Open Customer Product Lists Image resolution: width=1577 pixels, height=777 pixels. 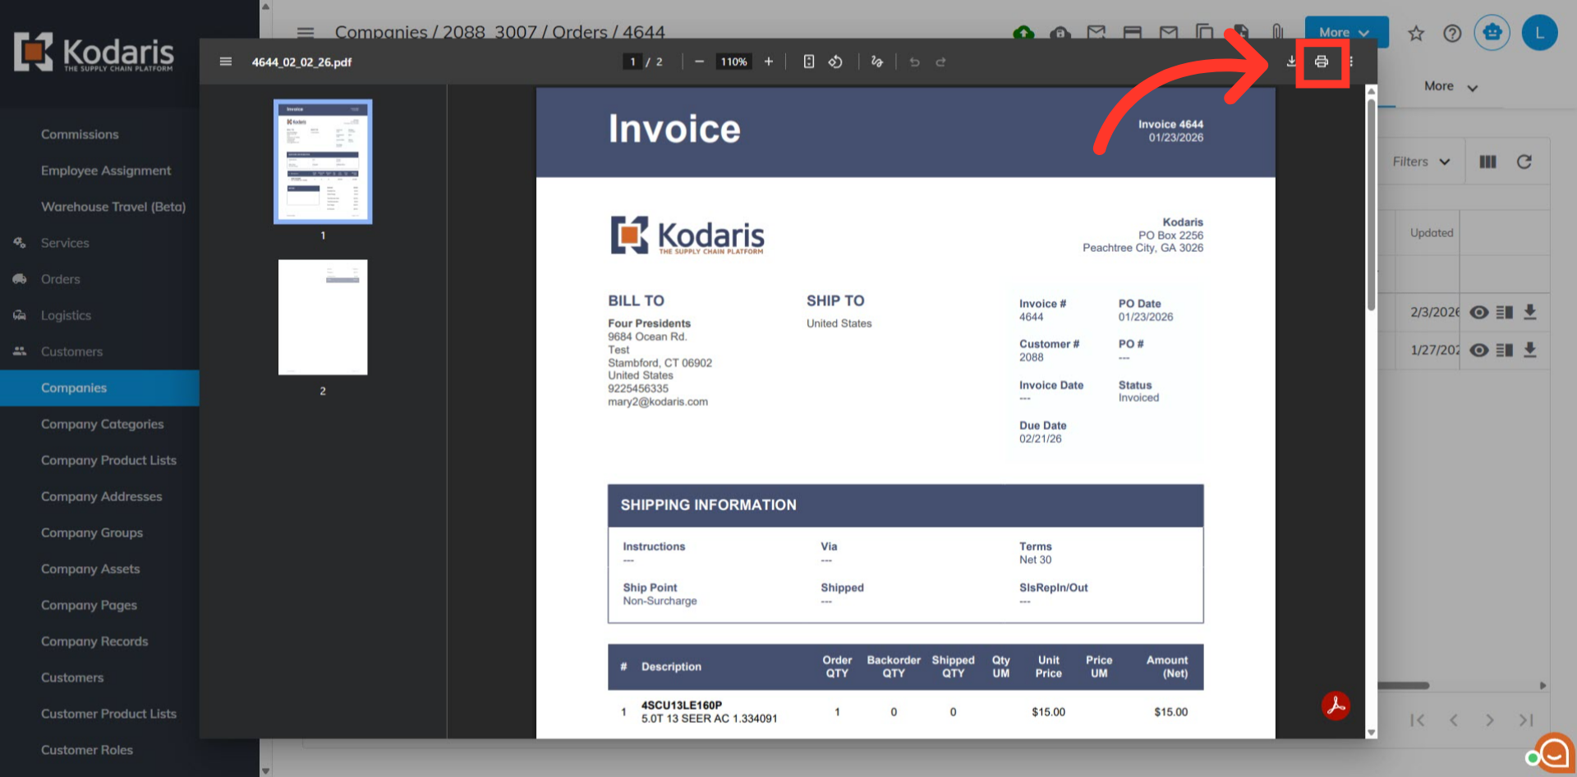point(108,714)
